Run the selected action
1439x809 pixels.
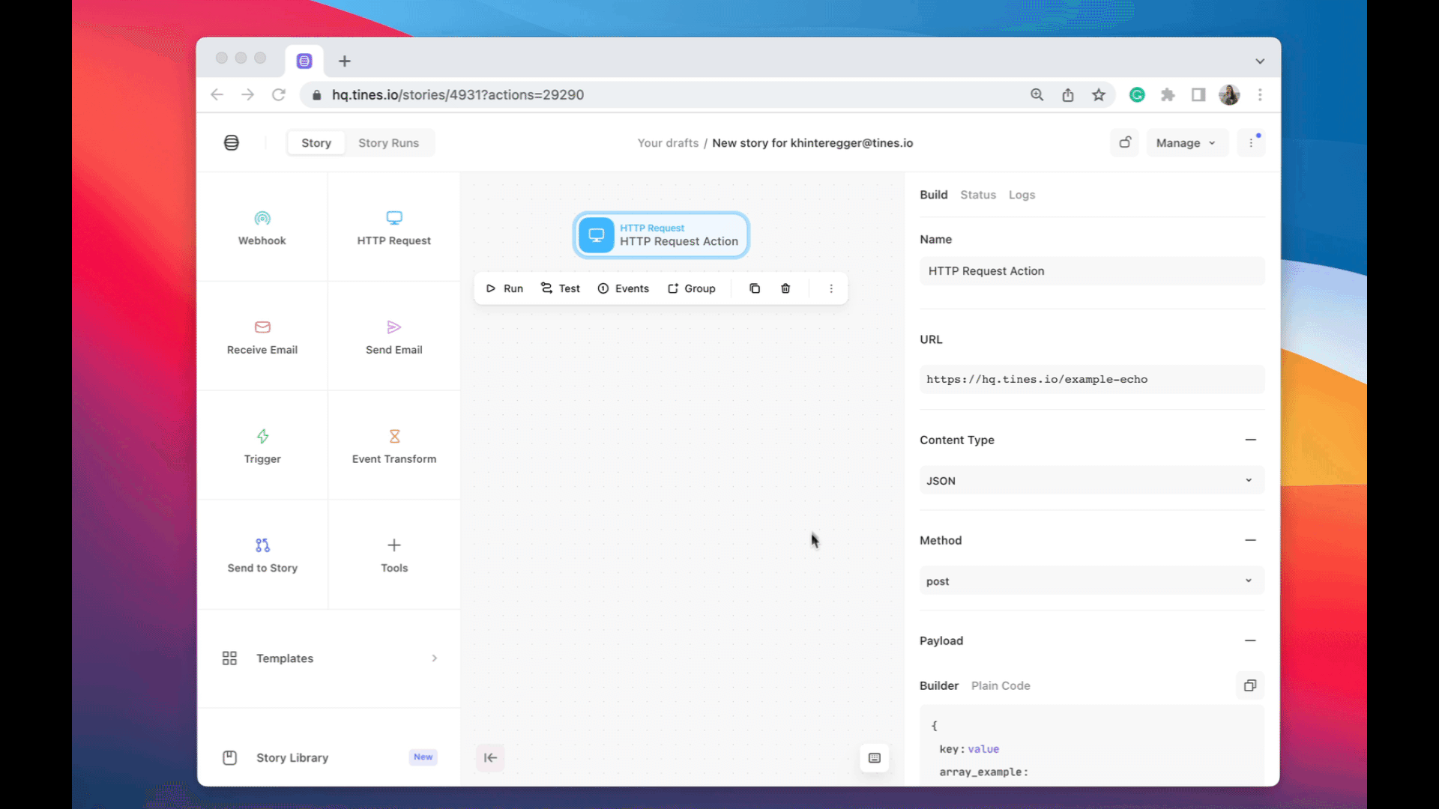(504, 288)
